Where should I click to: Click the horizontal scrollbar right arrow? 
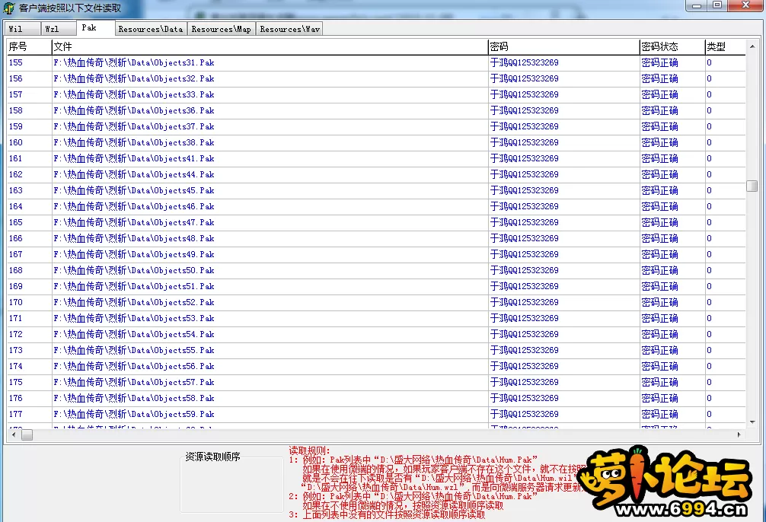739,434
